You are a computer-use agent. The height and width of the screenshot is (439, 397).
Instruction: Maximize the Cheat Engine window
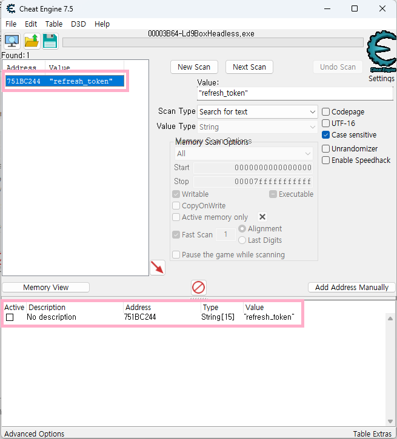click(x=355, y=8)
